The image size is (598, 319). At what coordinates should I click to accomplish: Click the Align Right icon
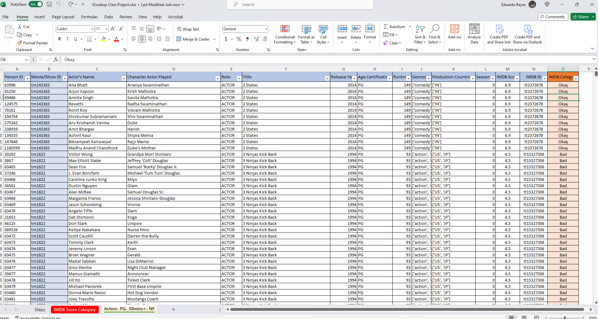coord(150,39)
